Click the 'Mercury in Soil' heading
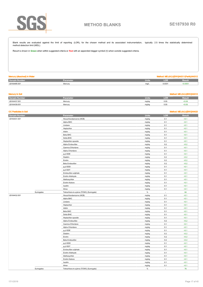The image size is (203, 287). coord(15,94)
